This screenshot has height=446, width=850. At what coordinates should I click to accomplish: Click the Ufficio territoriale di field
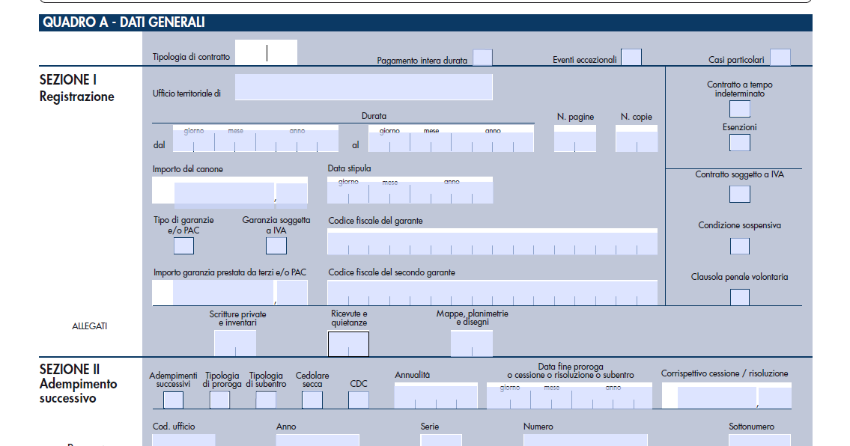point(363,87)
